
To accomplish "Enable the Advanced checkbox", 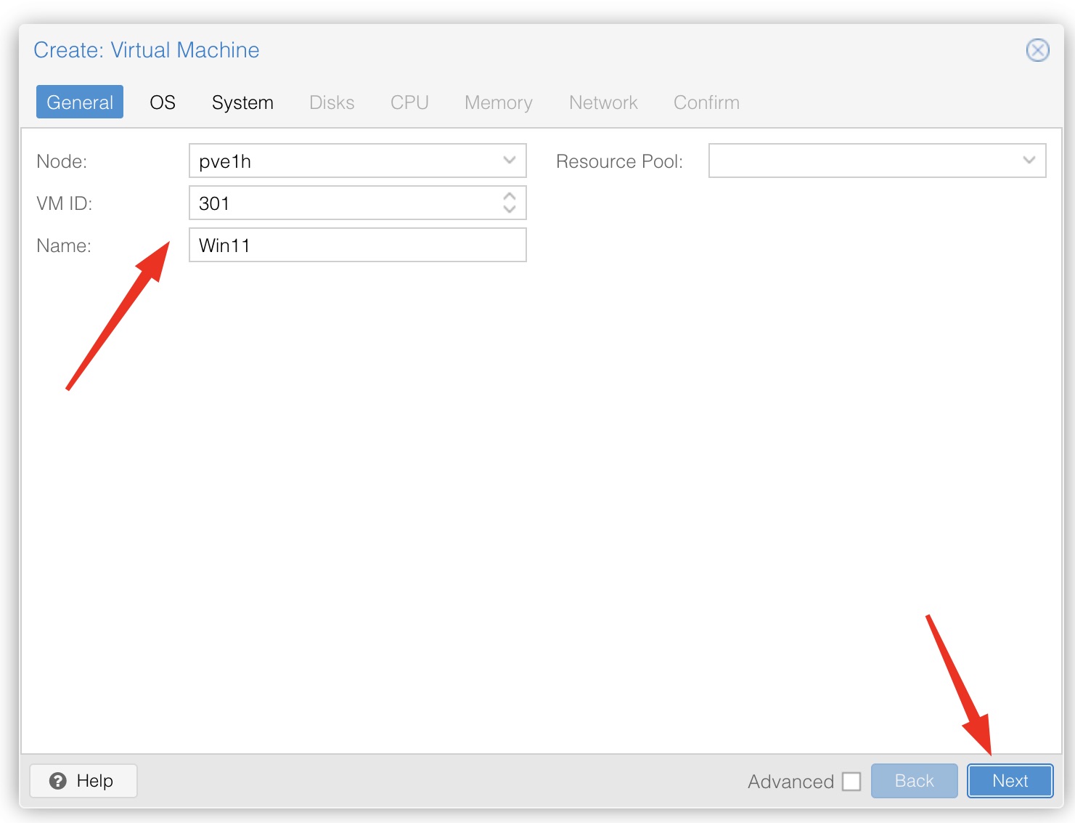I will [851, 782].
